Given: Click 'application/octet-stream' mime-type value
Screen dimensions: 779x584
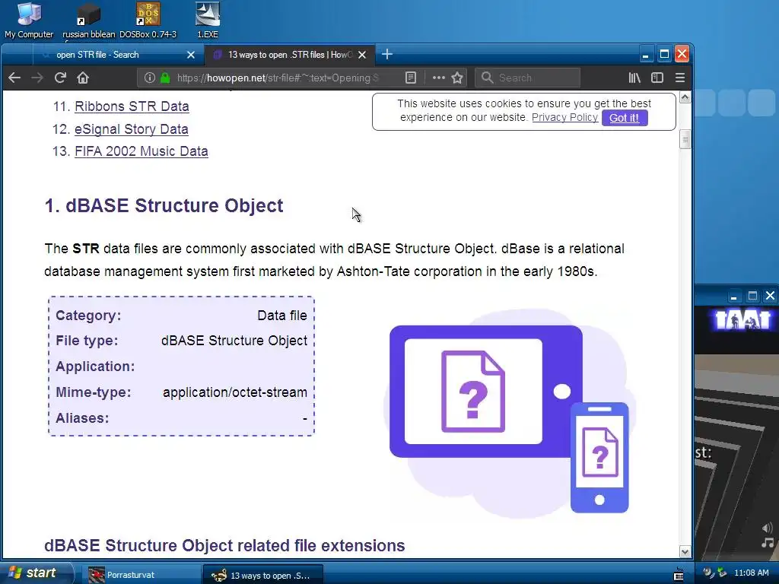Looking at the screenshot, I should click(235, 392).
